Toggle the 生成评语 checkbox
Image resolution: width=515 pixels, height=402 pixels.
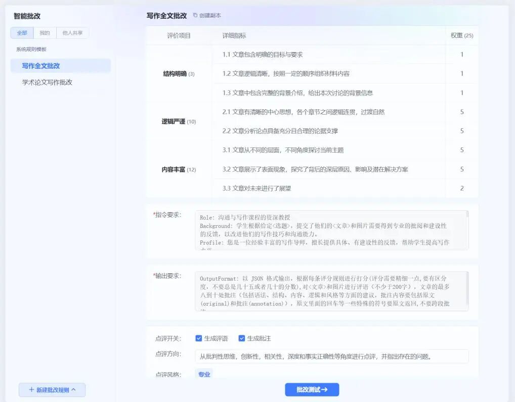pyautogui.click(x=199, y=338)
